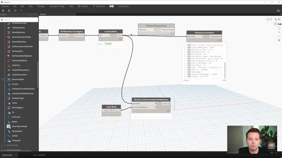The image size is (282, 158).
Task: Click List.FirstItem item output port
Action: click(120, 35)
